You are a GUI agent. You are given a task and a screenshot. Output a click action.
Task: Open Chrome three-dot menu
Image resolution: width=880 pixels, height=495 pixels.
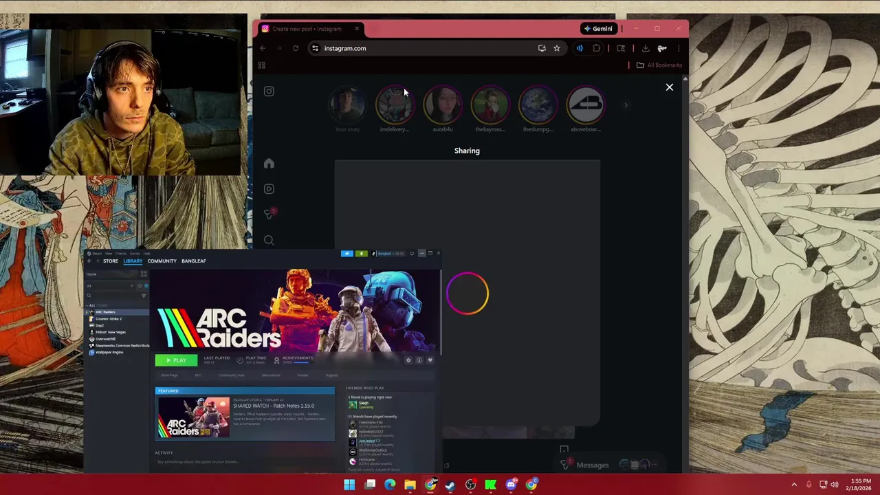point(679,48)
